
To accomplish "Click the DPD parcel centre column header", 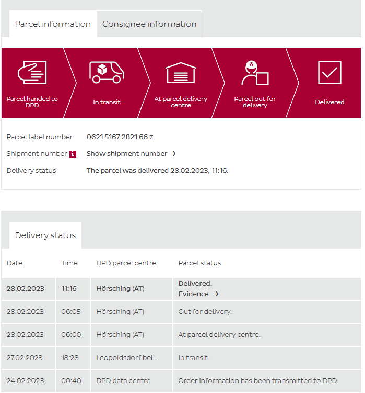I will tap(126, 263).
